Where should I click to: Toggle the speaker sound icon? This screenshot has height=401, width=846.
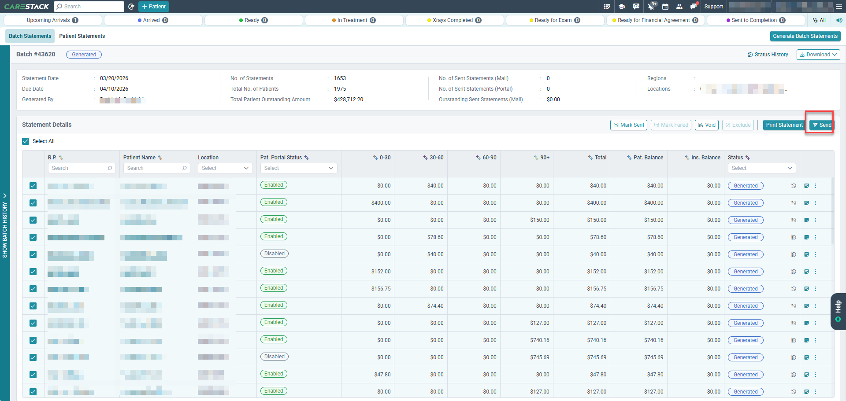(x=839, y=20)
